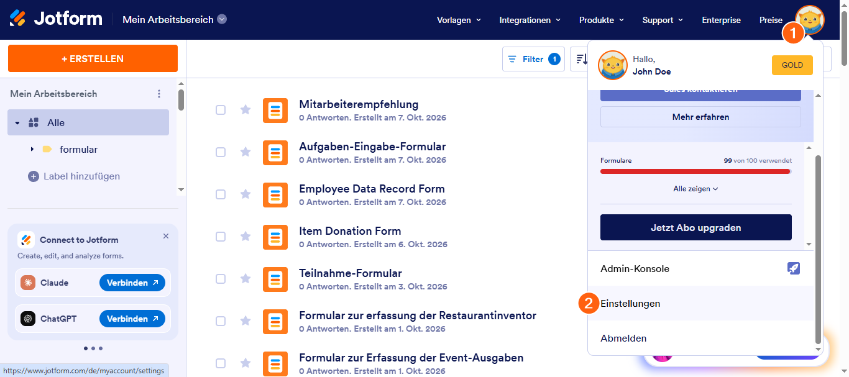Star the Employee Data Record Form
Image resolution: width=849 pixels, height=377 pixels.
pos(246,194)
